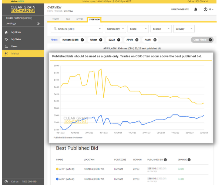Switch to the Offers tab

[x=80, y=19]
